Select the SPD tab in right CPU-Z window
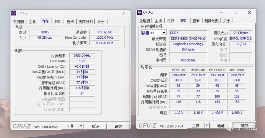Viewport: 265px width, 138px height. pyautogui.click(x=183, y=20)
